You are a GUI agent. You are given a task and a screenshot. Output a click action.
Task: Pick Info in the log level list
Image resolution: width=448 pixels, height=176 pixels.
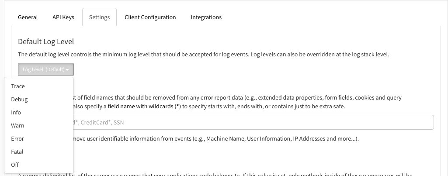[x=16, y=113]
